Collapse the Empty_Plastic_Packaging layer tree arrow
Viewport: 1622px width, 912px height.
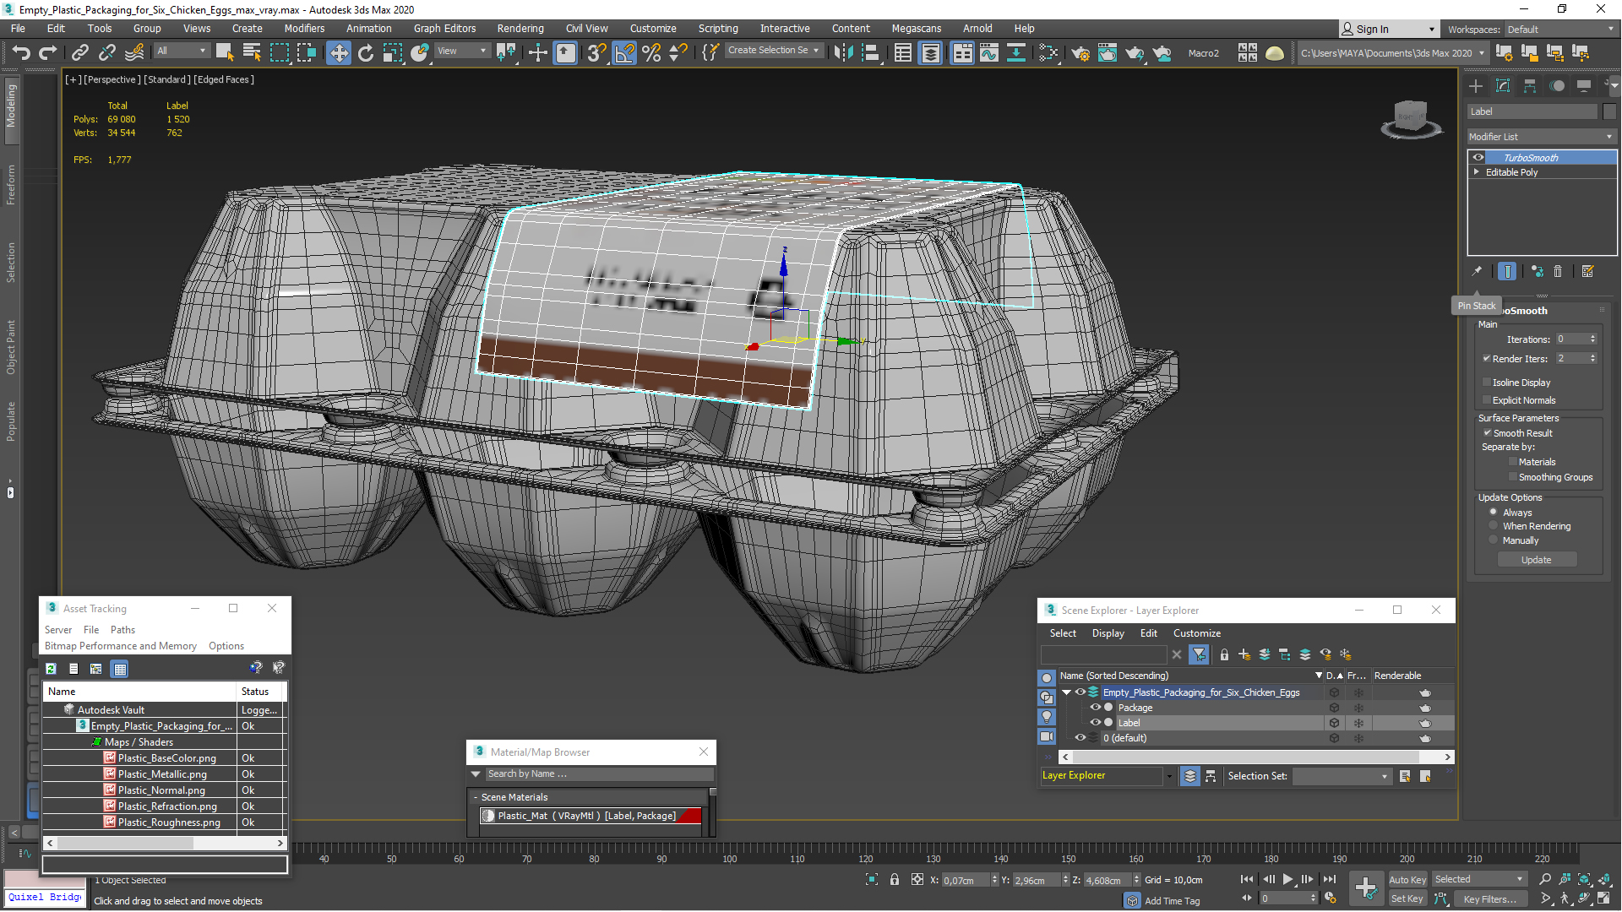1066,692
